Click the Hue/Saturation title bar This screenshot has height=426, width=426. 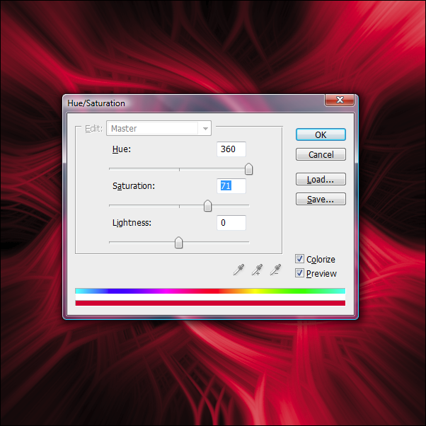point(191,103)
